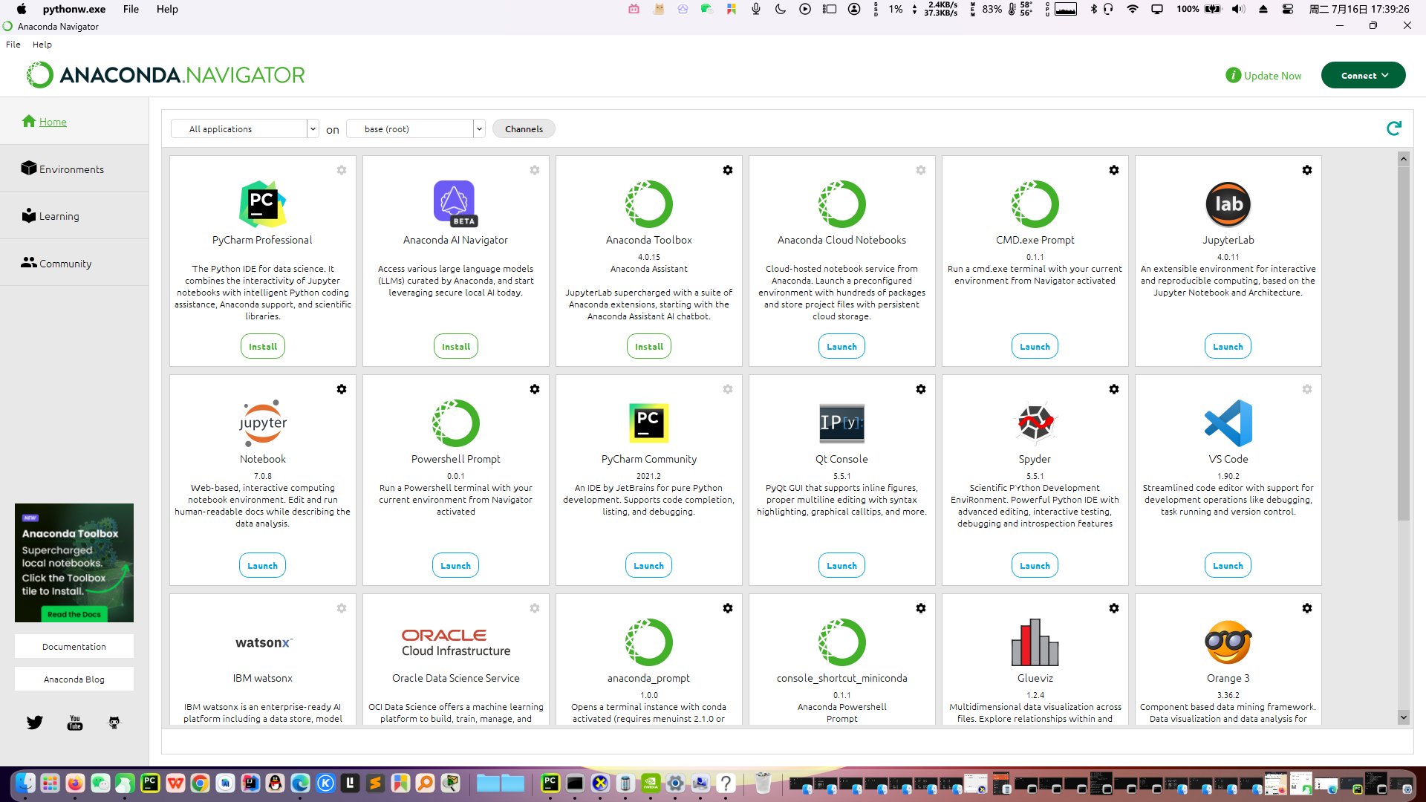Open settings gear on JupyterLab tile
The image size is (1426, 802).
tap(1307, 170)
